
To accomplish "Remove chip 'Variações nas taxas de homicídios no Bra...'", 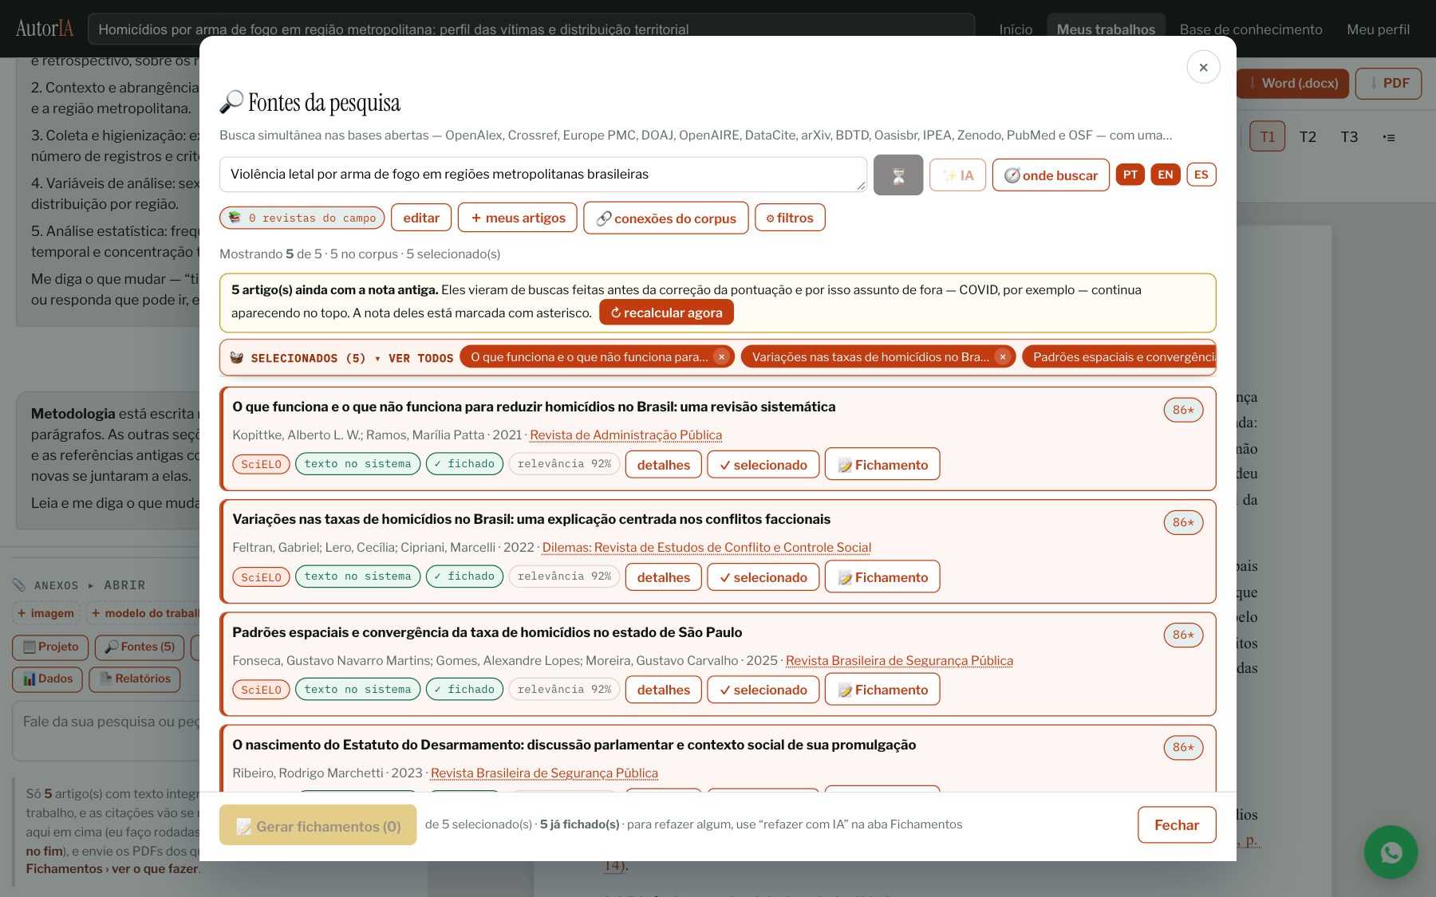I will [x=1003, y=356].
